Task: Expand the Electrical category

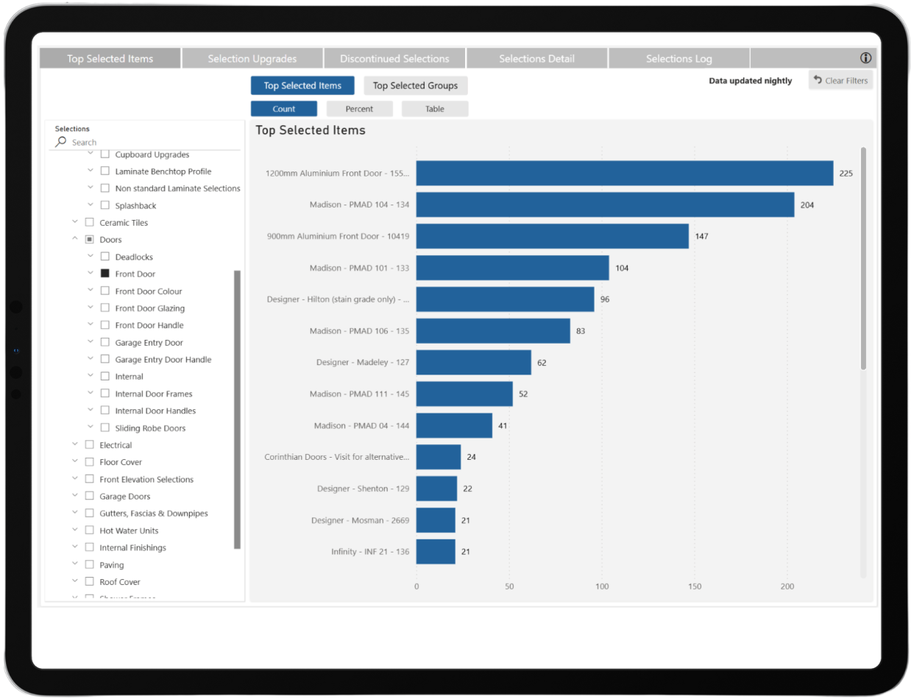Action: point(74,444)
